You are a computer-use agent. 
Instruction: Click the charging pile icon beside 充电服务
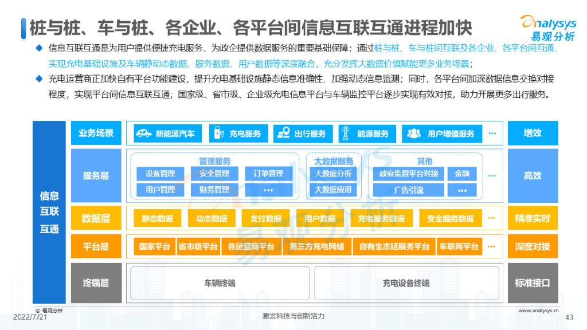pyautogui.click(x=218, y=133)
